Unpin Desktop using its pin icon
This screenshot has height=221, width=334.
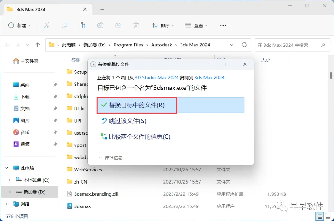tap(55, 84)
